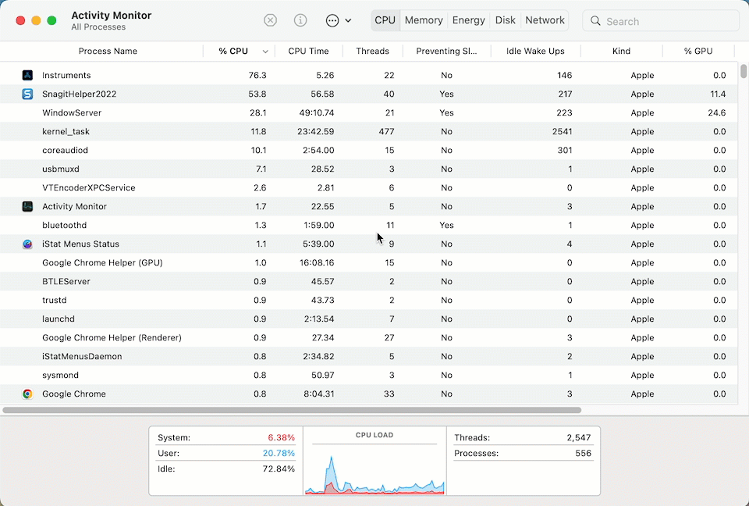Toggle the % CPU sort direction chevron

click(265, 52)
